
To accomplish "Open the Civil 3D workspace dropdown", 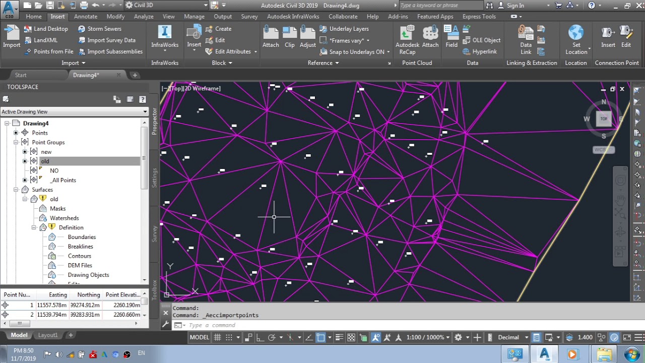I will (x=166, y=6).
